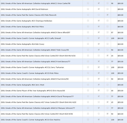
Task: Toggle first checkbox in Chamique Holdsclaw row
Action: tap(88, 21)
